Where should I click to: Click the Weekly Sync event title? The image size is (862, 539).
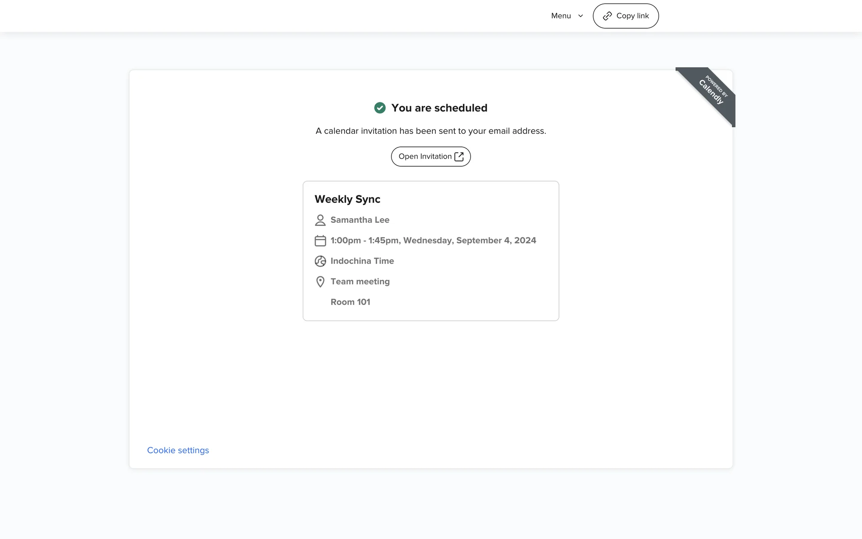point(347,199)
